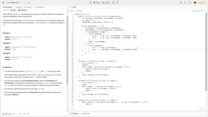Click the 'private String getUp' method line
This screenshot has height=117, width=208.
97,81
